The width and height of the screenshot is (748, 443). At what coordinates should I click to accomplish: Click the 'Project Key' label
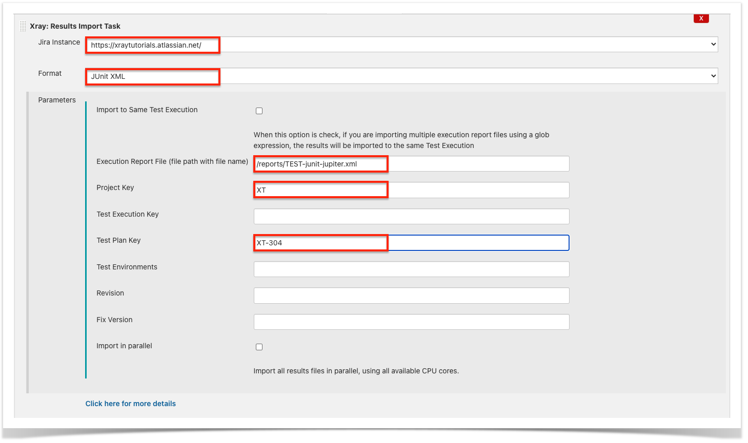(115, 187)
